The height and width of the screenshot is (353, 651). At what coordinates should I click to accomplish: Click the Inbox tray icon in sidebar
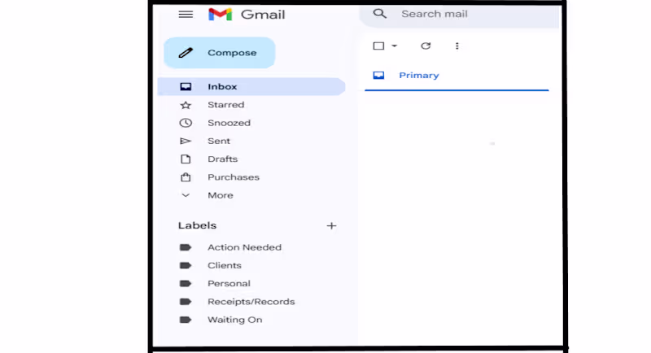point(186,86)
